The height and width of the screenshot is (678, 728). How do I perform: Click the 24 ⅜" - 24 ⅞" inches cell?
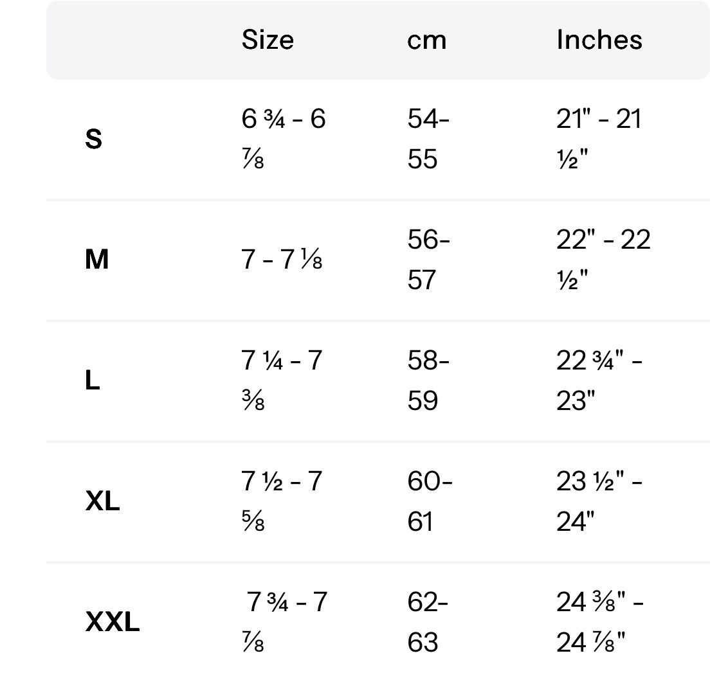pos(599,622)
